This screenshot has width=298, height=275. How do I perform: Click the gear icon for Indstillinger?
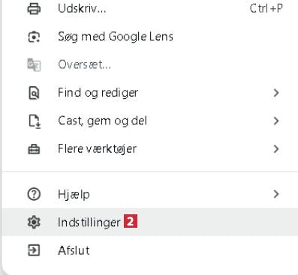tap(34, 222)
